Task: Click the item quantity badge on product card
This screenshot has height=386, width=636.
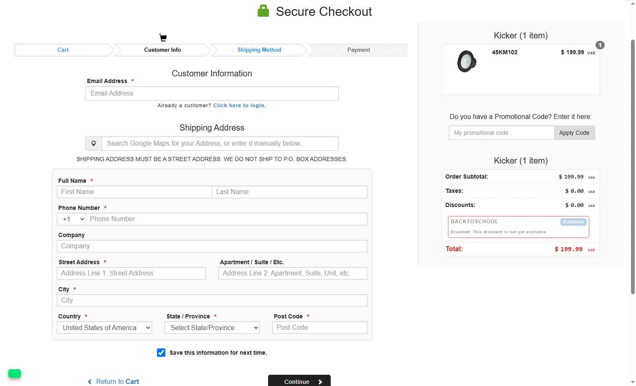Action: click(x=600, y=45)
